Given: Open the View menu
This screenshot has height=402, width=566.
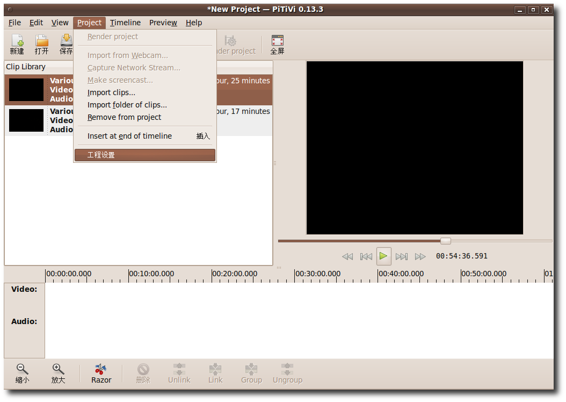Looking at the screenshot, I should [x=60, y=23].
